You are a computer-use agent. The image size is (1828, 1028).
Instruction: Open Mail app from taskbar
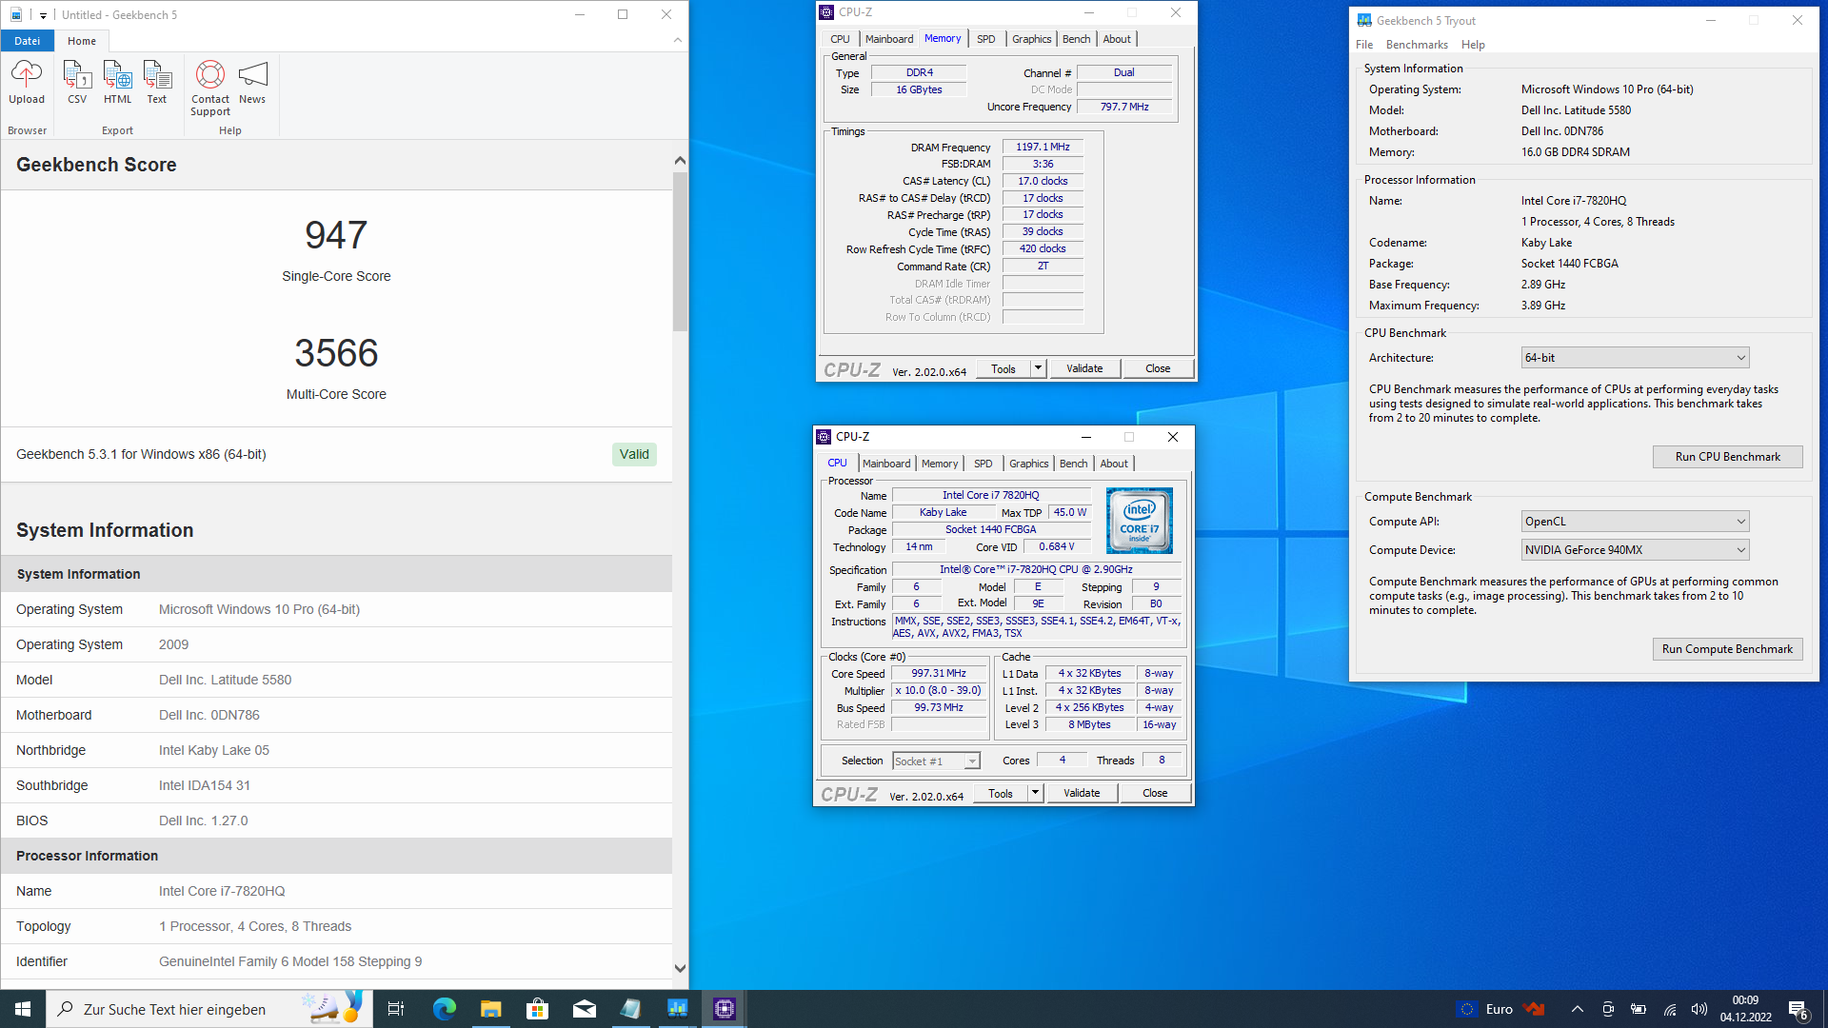click(x=584, y=1009)
